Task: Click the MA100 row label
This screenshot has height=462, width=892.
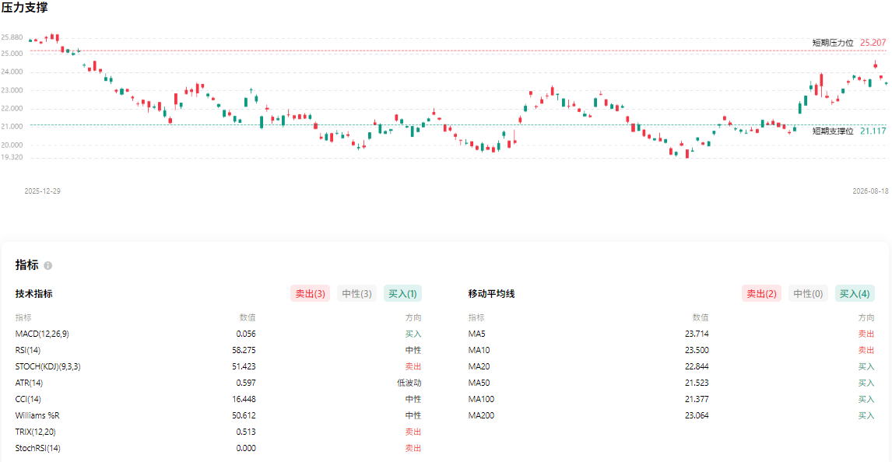Action: (481, 400)
